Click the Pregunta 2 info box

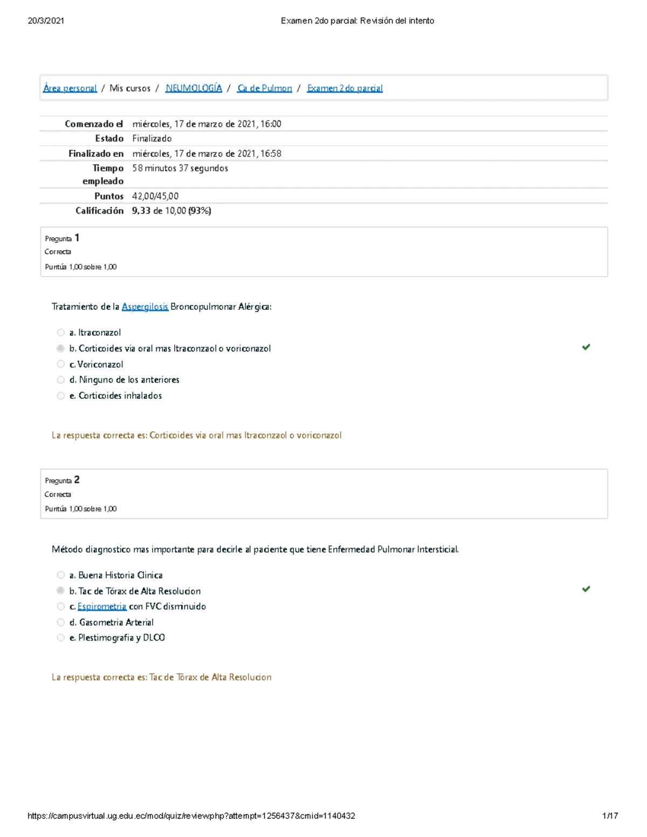pos(323,494)
